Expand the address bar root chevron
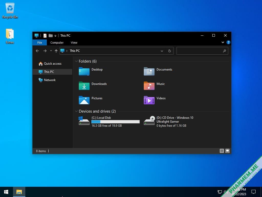 pos(67,51)
